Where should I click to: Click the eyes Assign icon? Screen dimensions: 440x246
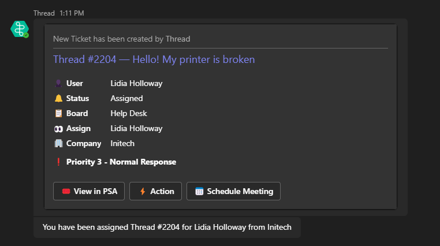click(x=58, y=129)
